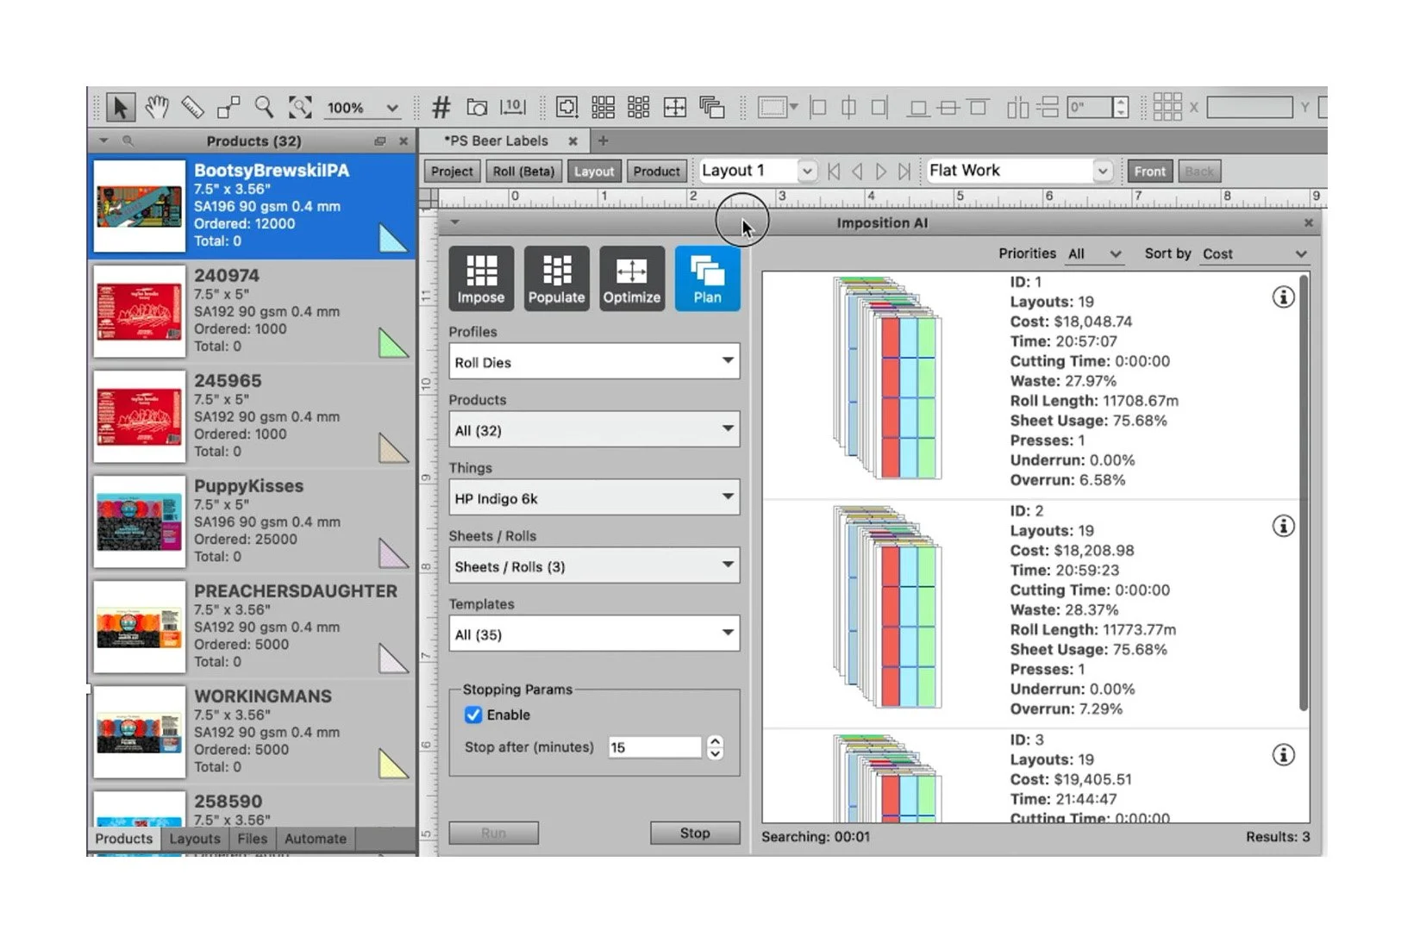This screenshot has height=943, width=1414.
Task: Open the Flat Work dropdown
Action: click(x=1019, y=171)
